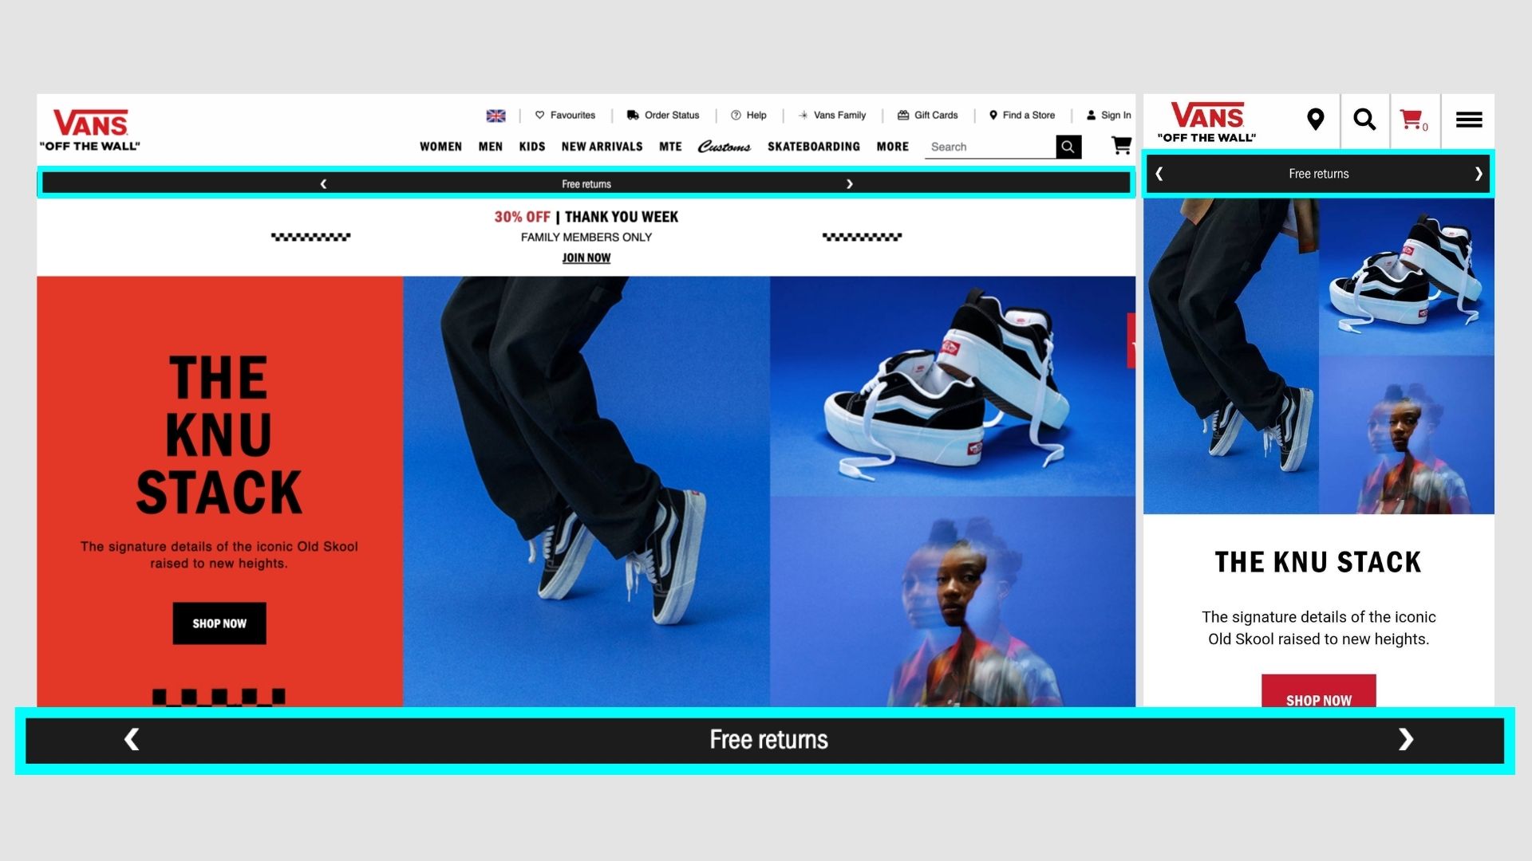
Task: Open the Customs menu
Action: [x=724, y=147]
